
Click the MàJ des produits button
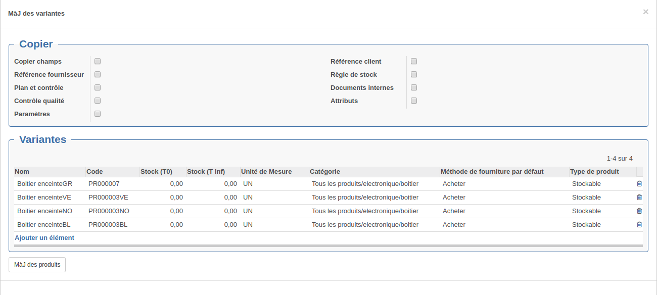pyautogui.click(x=37, y=265)
